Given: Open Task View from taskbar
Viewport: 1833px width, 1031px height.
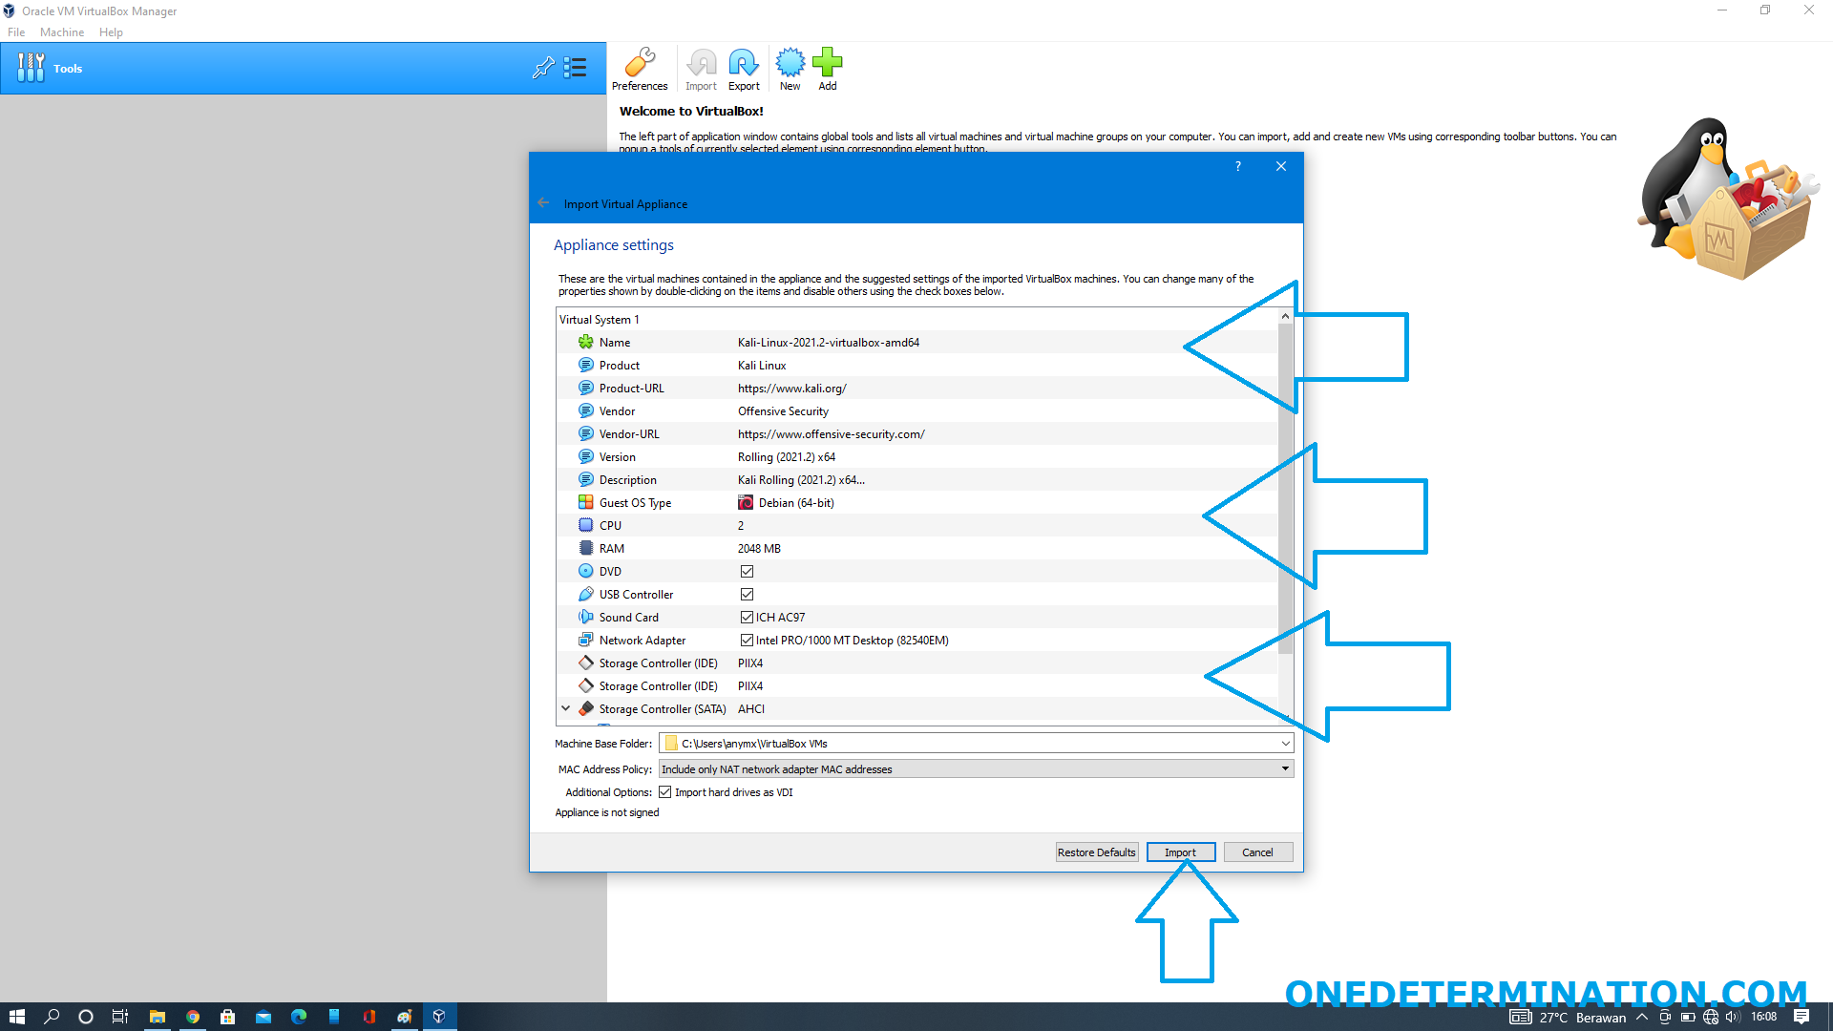Looking at the screenshot, I should tap(120, 1017).
